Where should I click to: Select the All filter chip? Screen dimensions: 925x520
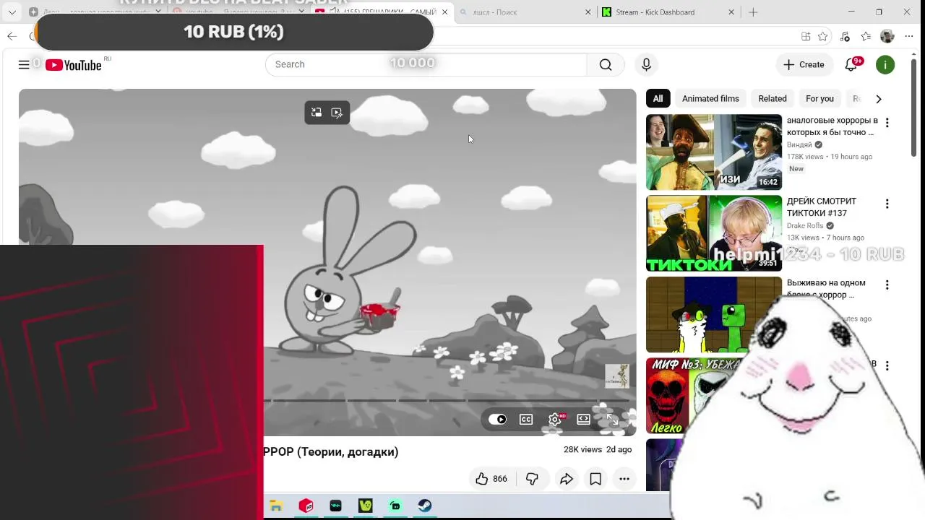click(658, 99)
